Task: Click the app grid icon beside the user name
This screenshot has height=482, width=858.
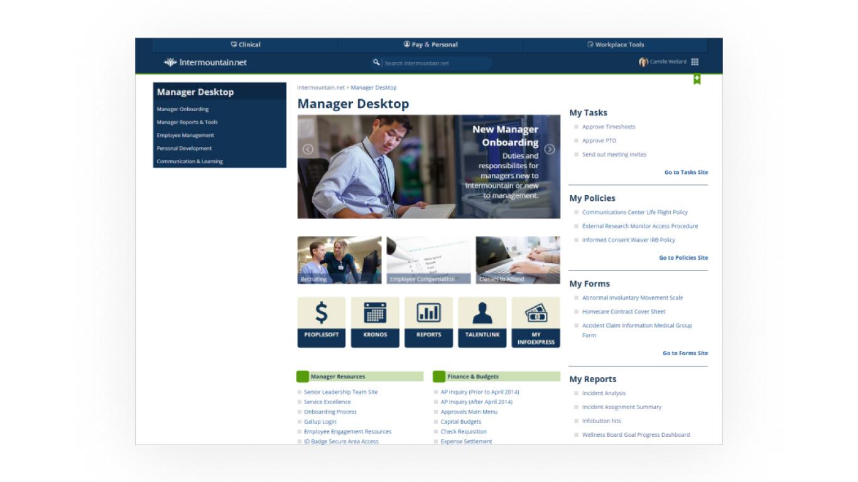Action: [695, 62]
